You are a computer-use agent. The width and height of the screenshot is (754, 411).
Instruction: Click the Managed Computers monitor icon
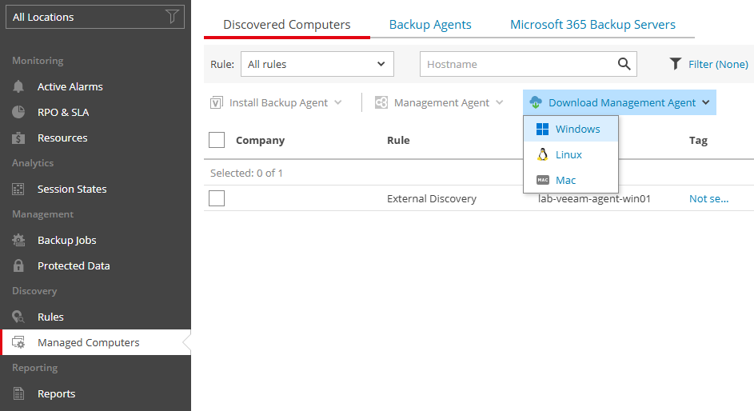(x=18, y=342)
